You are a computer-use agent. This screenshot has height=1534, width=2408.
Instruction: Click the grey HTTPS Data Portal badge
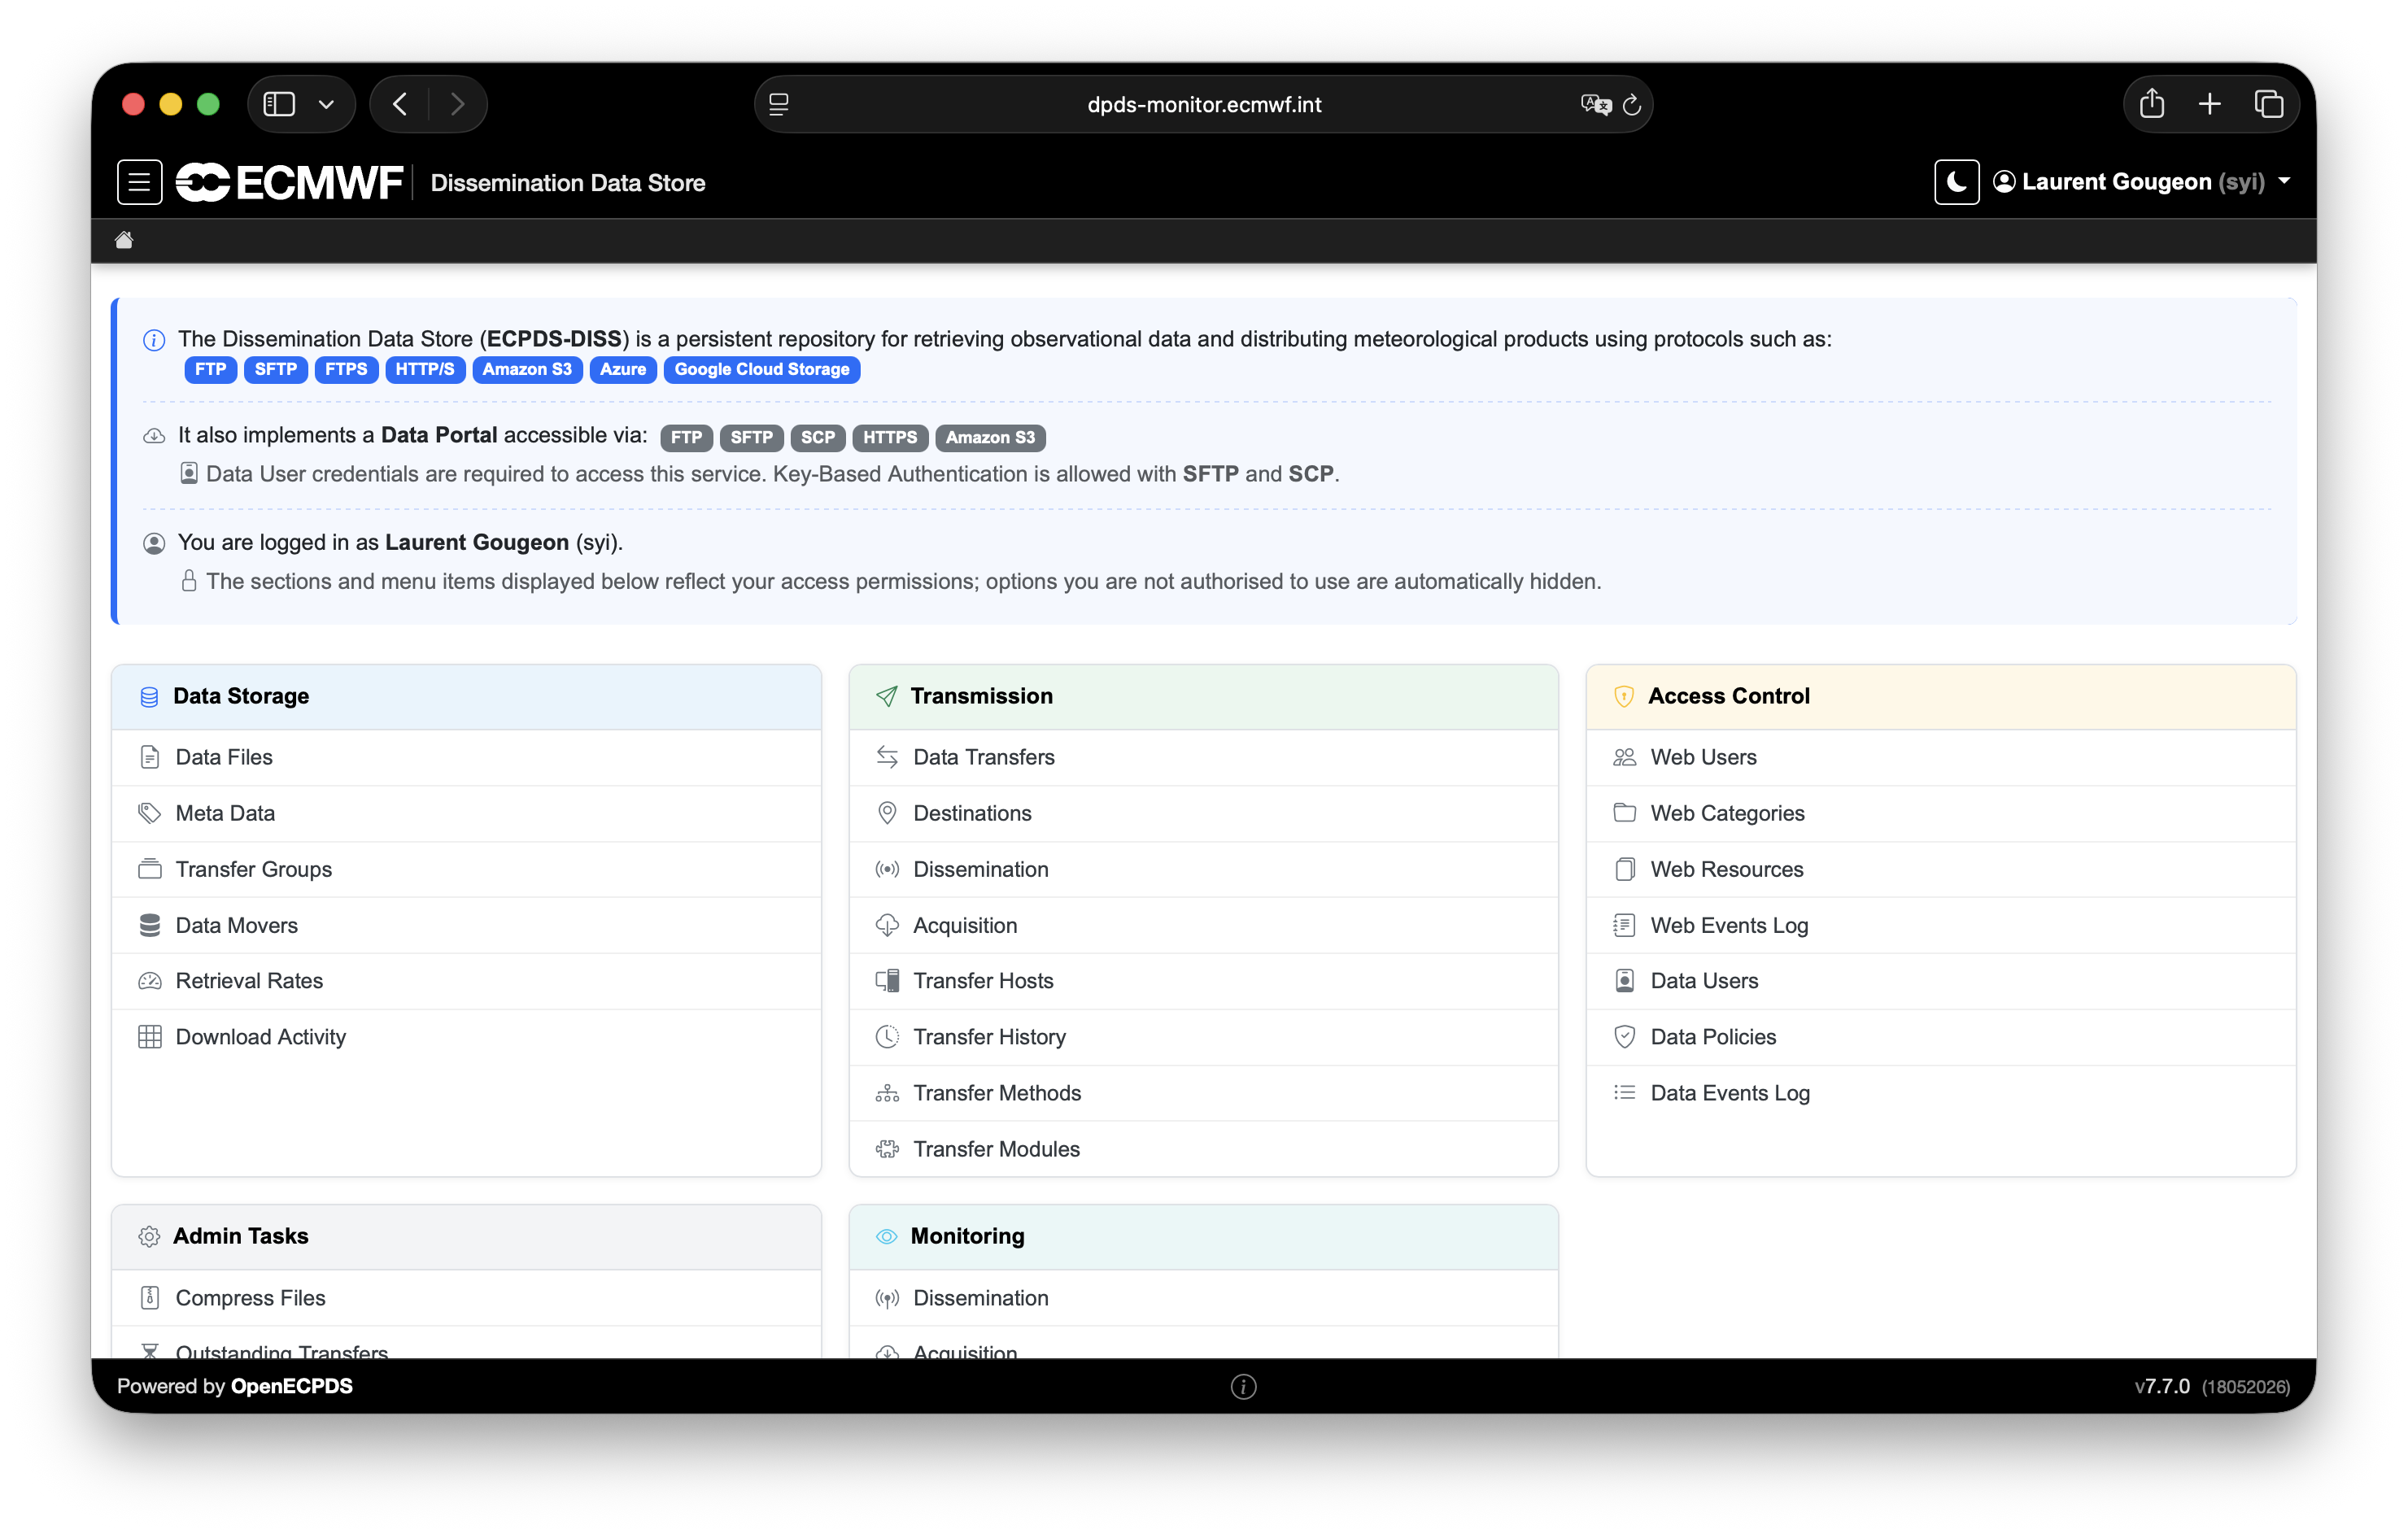[x=890, y=438]
